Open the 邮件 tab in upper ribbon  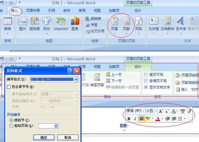pyautogui.click(x=67, y=10)
